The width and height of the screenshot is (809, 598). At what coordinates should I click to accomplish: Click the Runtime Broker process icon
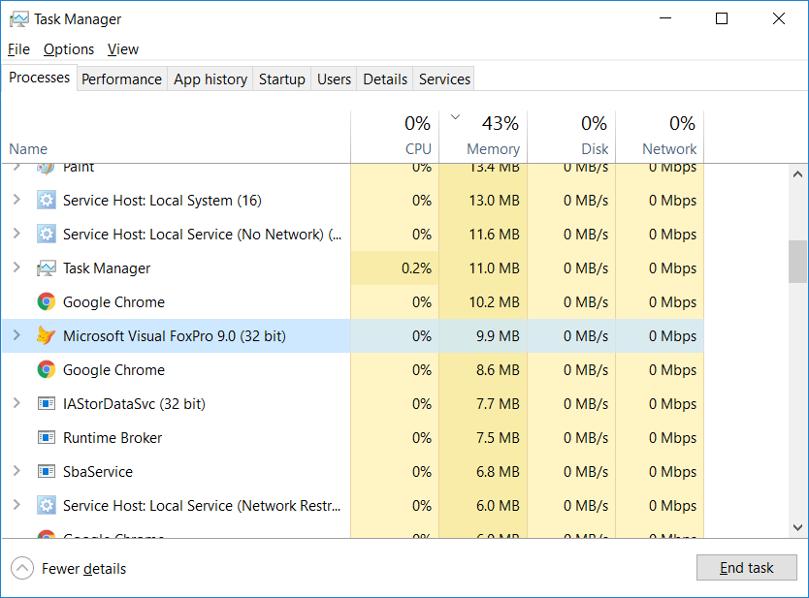coord(46,438)
